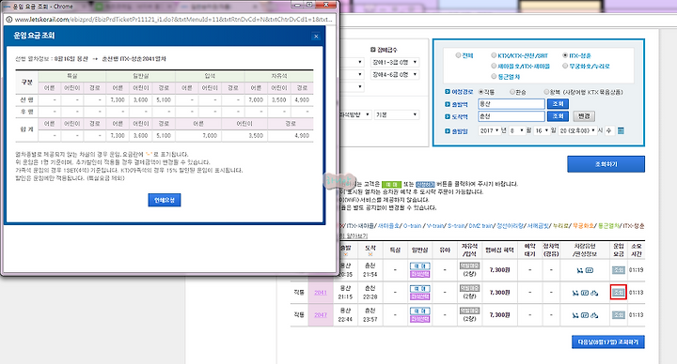This screenshot has width=677, height=364.
Task: Open the 2017 year dropdown
Action: 489,130
